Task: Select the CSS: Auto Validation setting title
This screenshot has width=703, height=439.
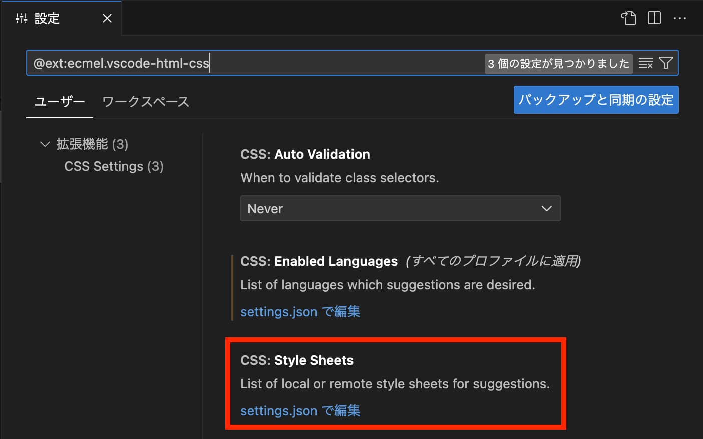Action: 305,154
